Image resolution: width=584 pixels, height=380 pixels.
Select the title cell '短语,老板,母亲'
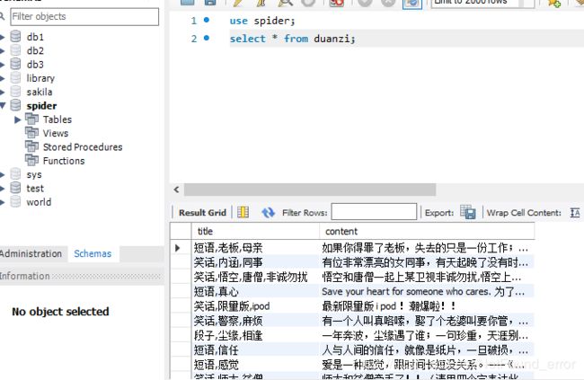[255, 248]
